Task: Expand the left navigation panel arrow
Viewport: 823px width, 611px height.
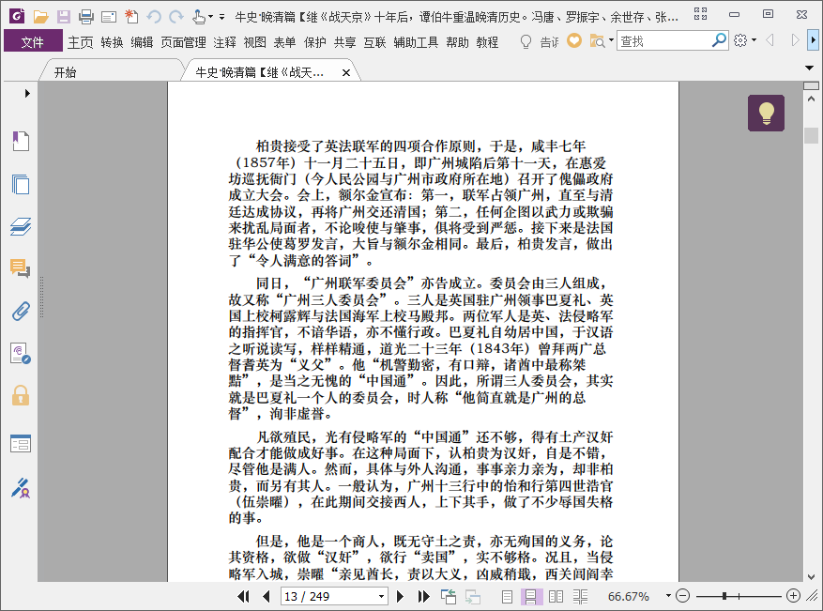Action: point(27,94)
